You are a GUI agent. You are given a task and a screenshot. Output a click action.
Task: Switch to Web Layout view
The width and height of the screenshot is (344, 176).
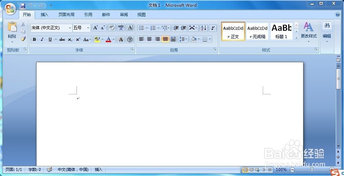click(x=257, y=169)
